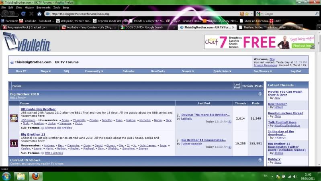Go to last post in Big Brother 11 housemates arrow

pyautogui.click(x=230, y=147)
